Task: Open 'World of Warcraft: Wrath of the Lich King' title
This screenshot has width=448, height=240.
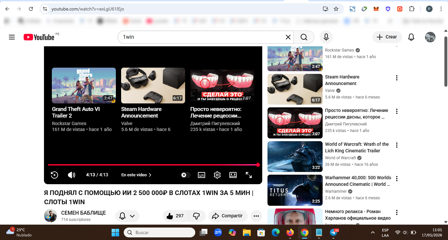Action: 357,147
